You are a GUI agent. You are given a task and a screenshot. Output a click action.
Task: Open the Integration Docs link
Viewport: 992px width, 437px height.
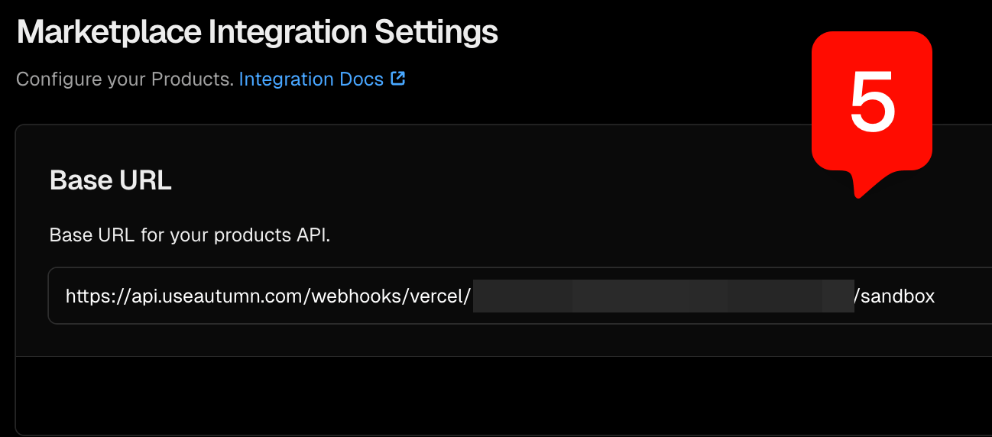pyautogui.click(x=311, y=79)
